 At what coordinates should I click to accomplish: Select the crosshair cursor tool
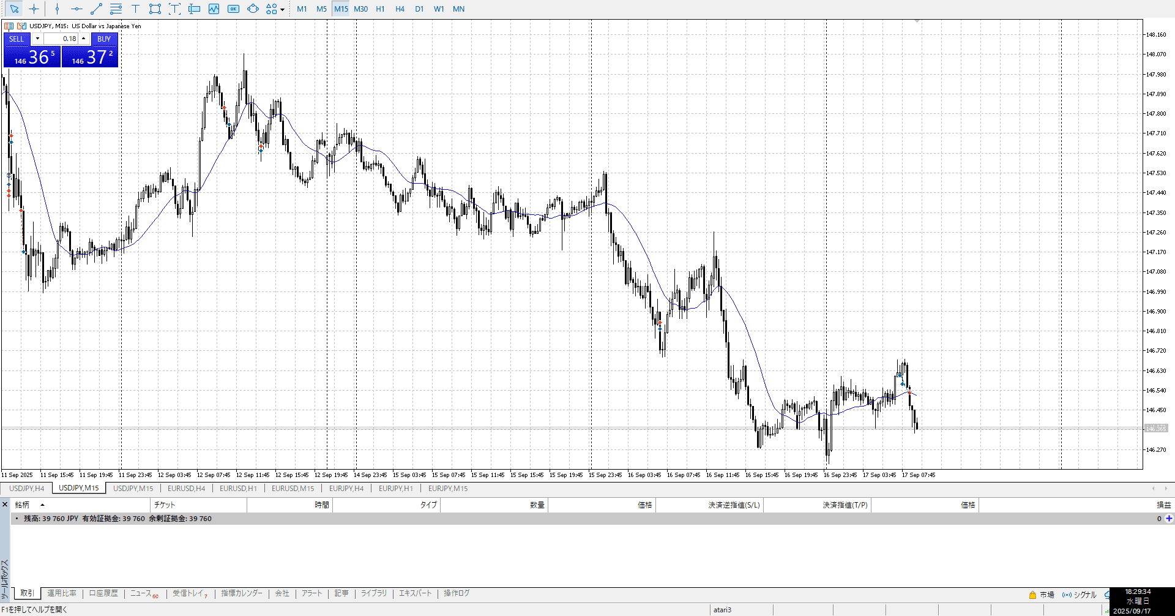click(34, 9)
